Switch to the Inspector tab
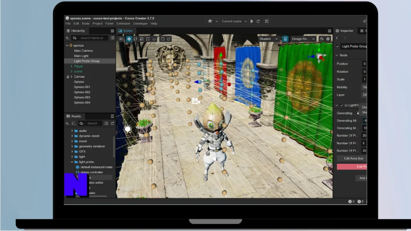The image size is (411, 231). pos(345,31)
